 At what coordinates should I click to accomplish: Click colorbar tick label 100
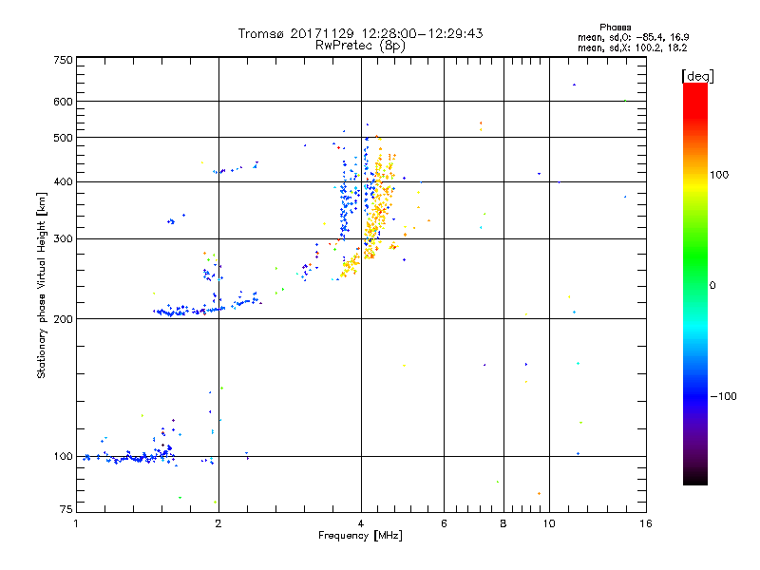(x=719, y=175)
